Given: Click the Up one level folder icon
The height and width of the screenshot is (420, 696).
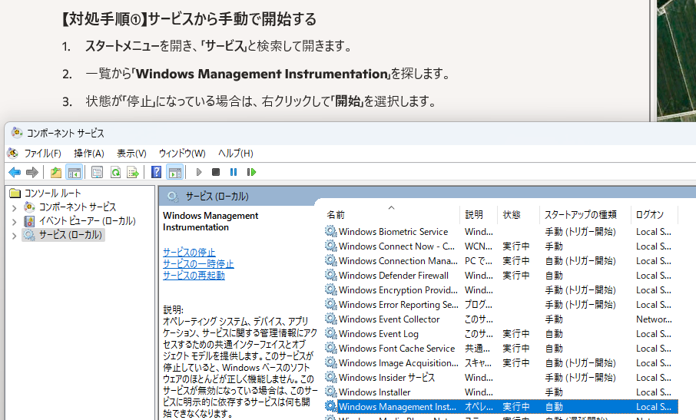Looking at the screenshot, I should (56, 172).
